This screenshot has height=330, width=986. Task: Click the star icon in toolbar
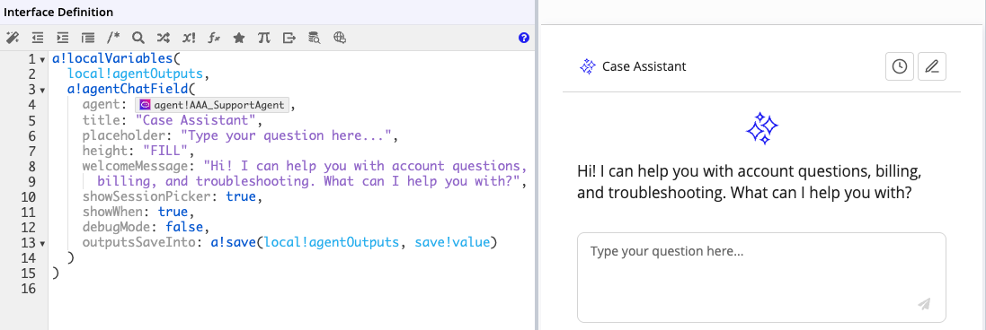pos(239,38)
